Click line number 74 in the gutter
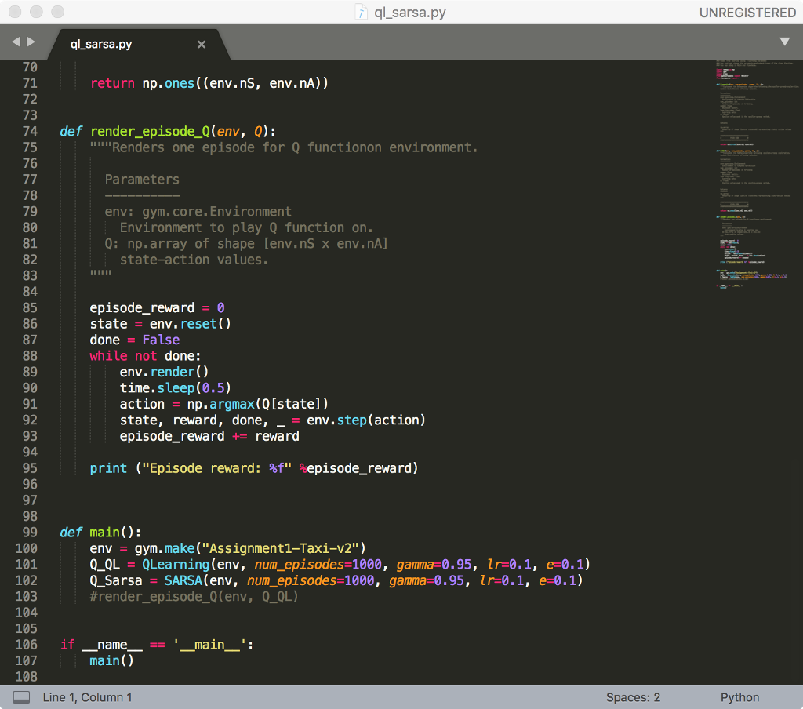Screen dimensions: 803x709 pyautogui.click(x=30, y=131)
